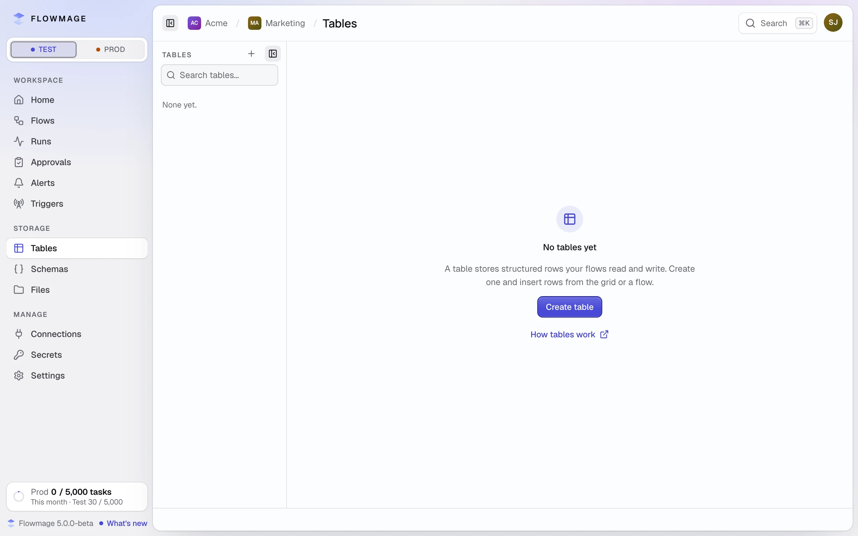Screen dimensions: 858x536
Task: Open the How tables work link
Action: (x=569, y=335)
